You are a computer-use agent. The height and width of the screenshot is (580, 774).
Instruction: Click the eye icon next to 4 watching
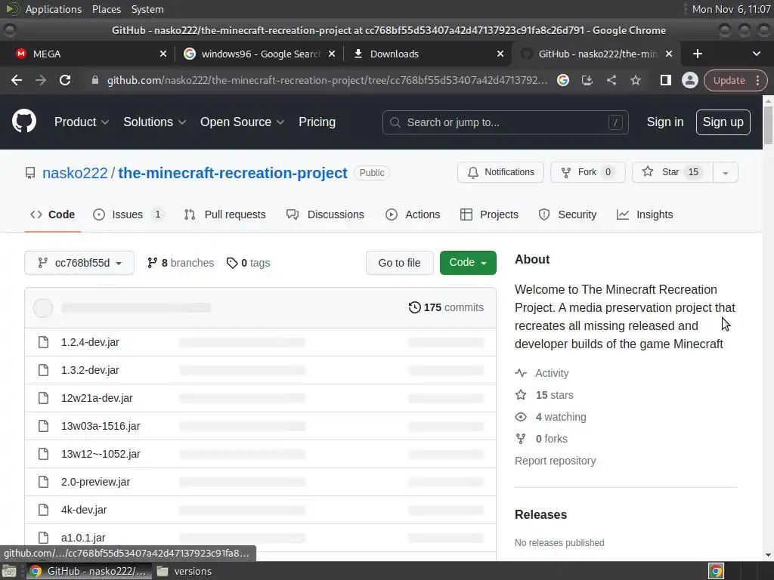point(521,417)
